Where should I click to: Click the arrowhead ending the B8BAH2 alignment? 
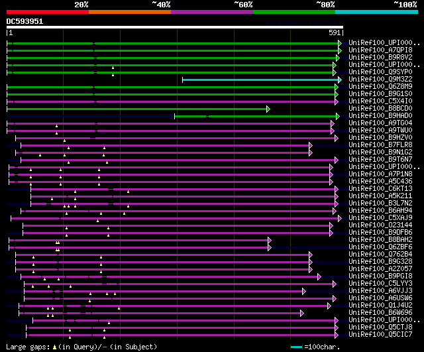pyautogui.click(x=270, y=240)
